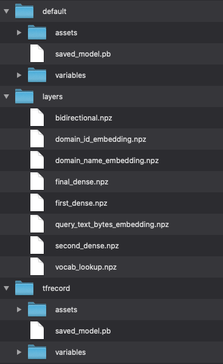Expand the assets folder under default
This screenshot has height=364, width=223.
click(19, 32)
